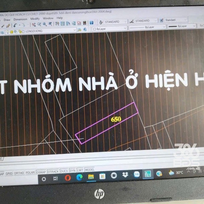Viewport: 204px width, 204px height.
Task: Open the Dimension menu
Action: pyautogui.click(x=20, y=19)
